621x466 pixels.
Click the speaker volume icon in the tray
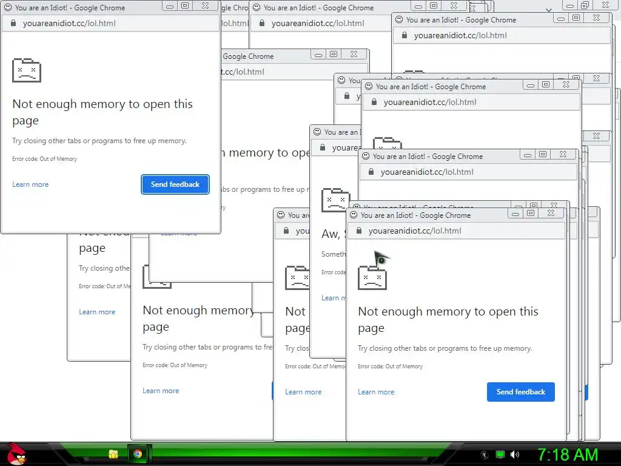point(515,455)
